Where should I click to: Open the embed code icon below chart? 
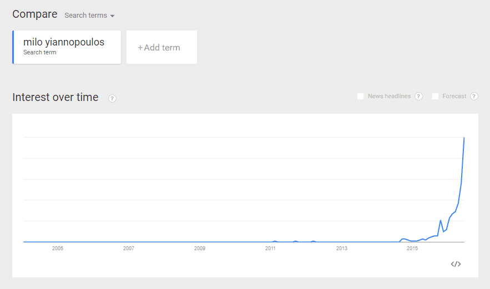pos(456,264)
